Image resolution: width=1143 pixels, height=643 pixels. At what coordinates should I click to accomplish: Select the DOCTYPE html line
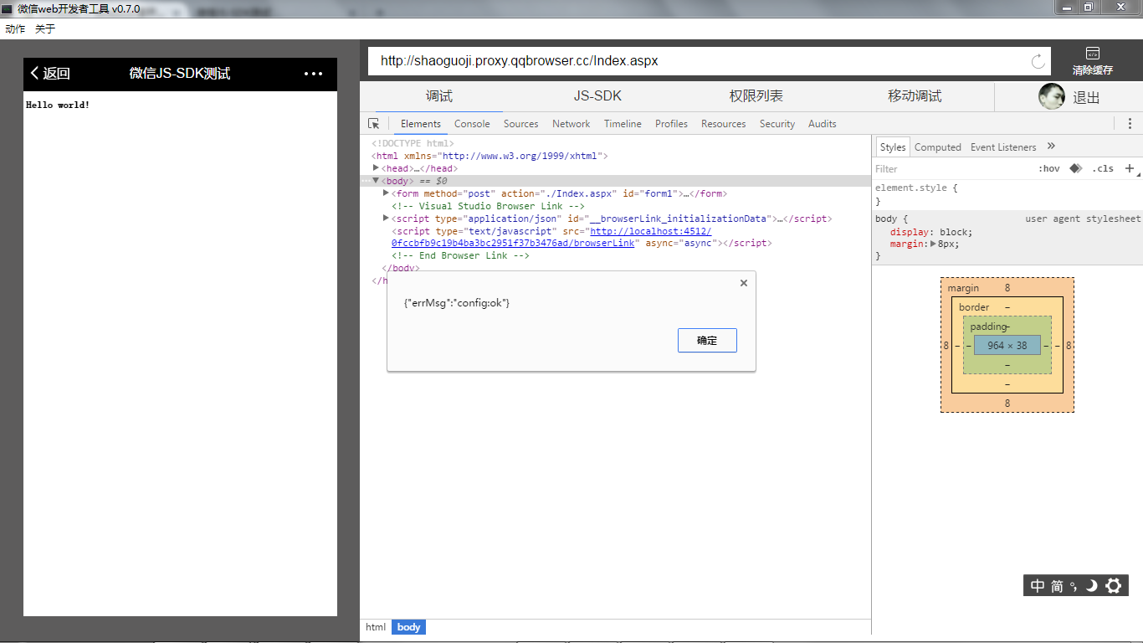point(413,143)
